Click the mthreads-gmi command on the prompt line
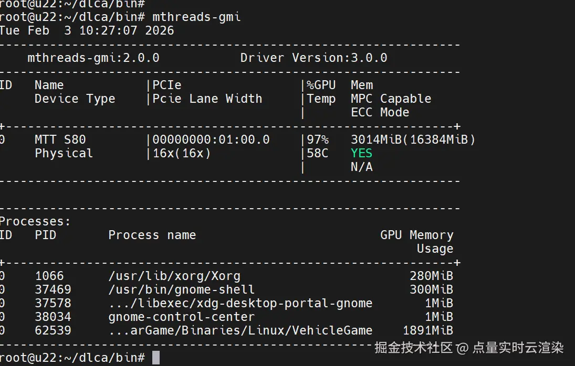Viewport: 575px width, 366px height. click(x=196, y=17)
